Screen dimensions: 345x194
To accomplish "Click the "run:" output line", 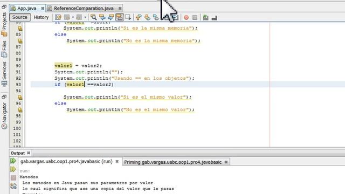I will tap(25, 171).
